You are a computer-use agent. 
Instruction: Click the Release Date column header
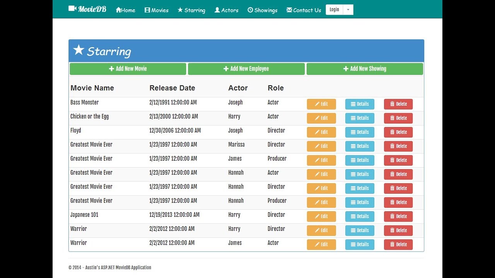172,88
